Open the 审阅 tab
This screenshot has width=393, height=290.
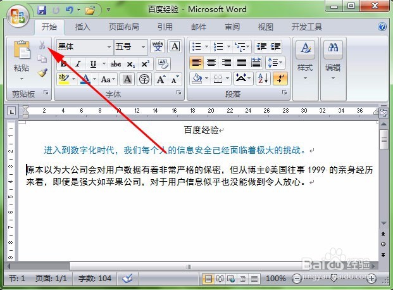[232, 27]
